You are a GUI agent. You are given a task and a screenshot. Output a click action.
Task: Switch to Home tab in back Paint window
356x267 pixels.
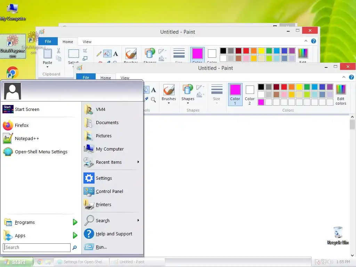point(68,42)
